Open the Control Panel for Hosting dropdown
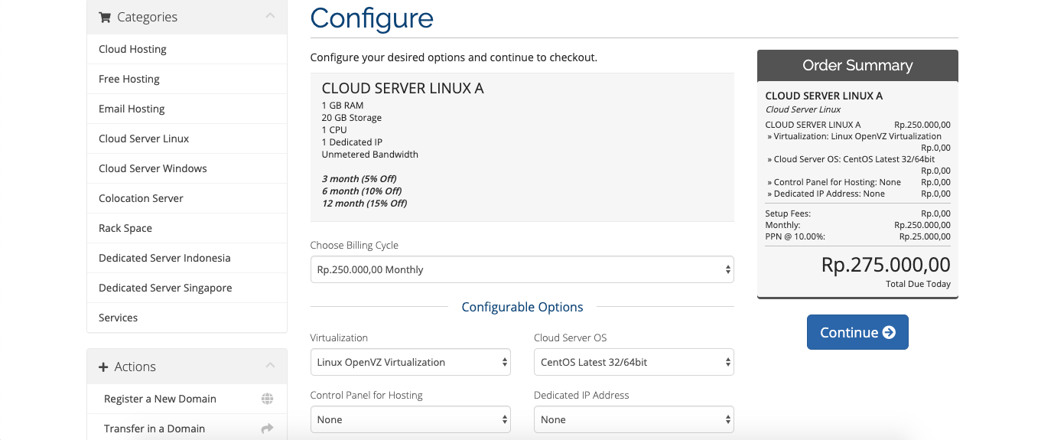 (411, 419)
